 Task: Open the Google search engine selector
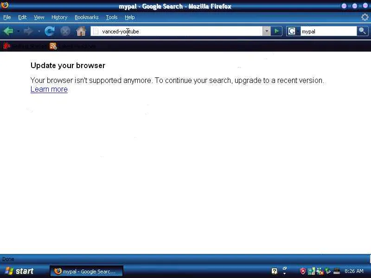point(293,31)
